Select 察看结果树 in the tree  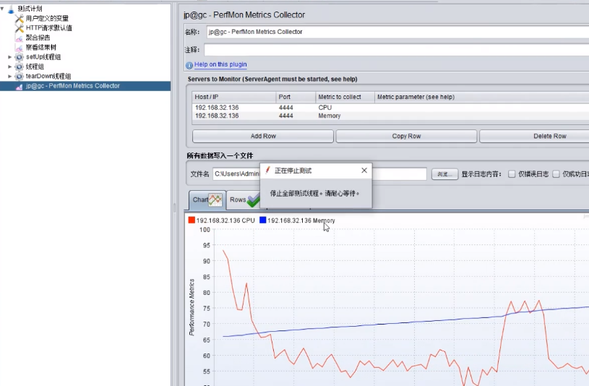point(40,48)
